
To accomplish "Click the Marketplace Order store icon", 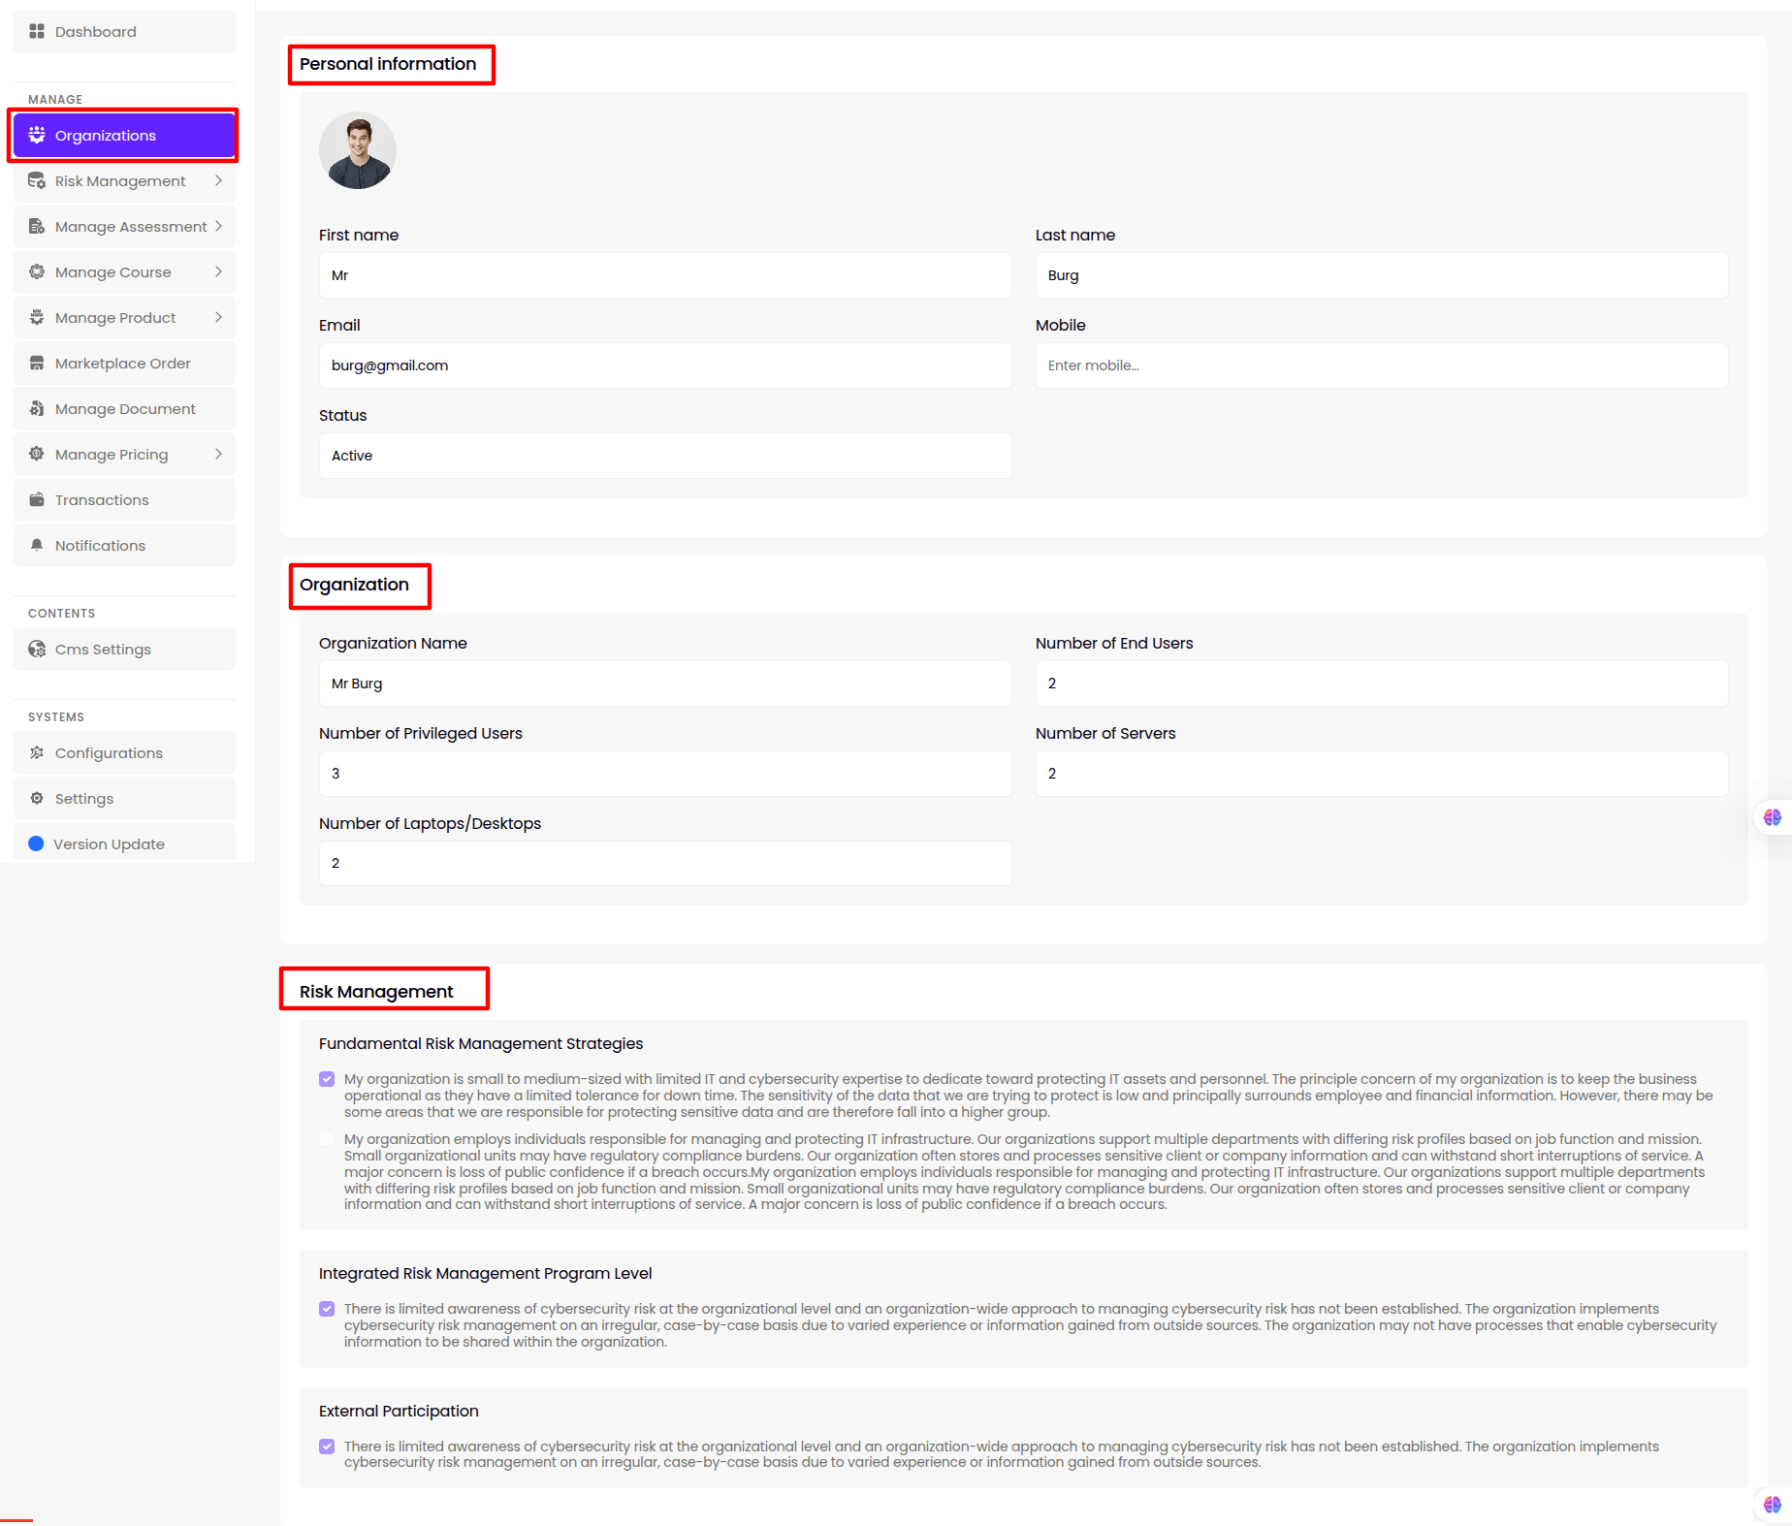I will pyautogui.click(x=37, y=364).
